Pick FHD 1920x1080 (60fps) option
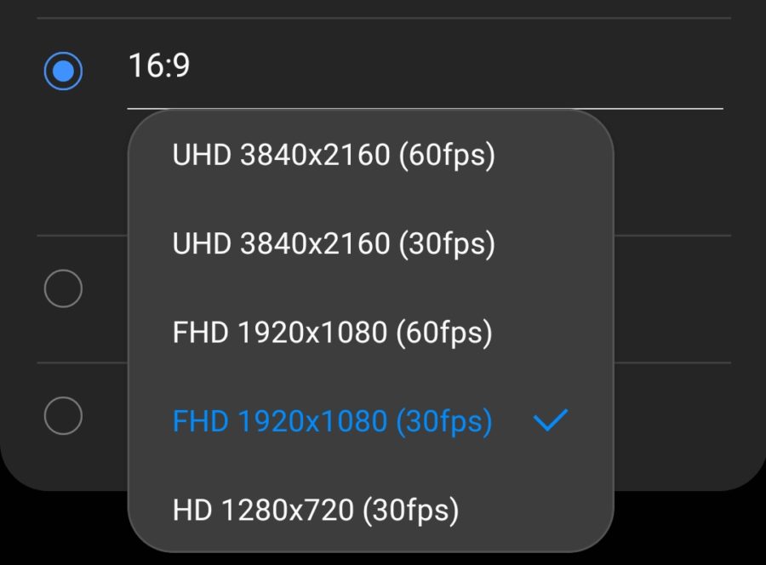 (x=332, y=333)
